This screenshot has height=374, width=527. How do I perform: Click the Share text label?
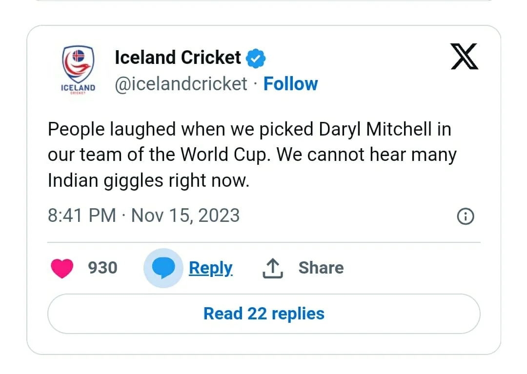tap(321, 268)
